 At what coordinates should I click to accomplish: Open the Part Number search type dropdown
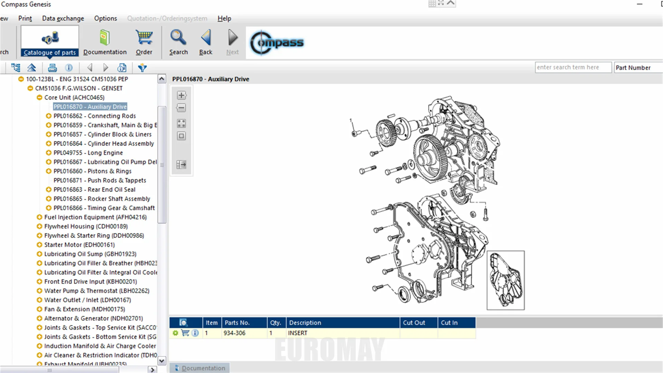[x=638, y=68]
